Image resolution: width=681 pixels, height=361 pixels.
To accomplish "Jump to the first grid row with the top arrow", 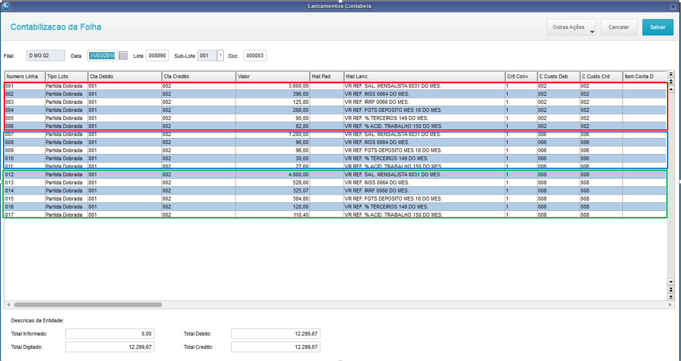I will tap(671, 74).
